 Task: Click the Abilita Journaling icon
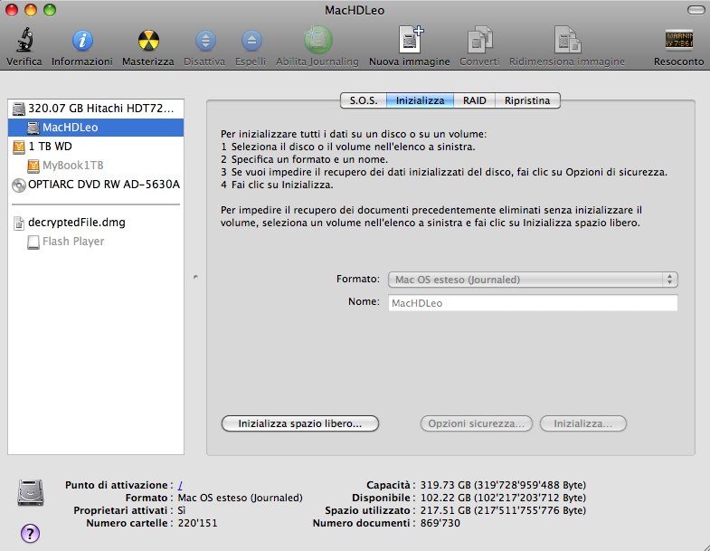point(317,40)
